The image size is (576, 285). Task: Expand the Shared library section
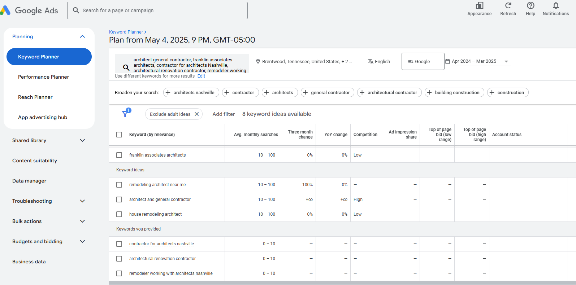coord(82,140)
